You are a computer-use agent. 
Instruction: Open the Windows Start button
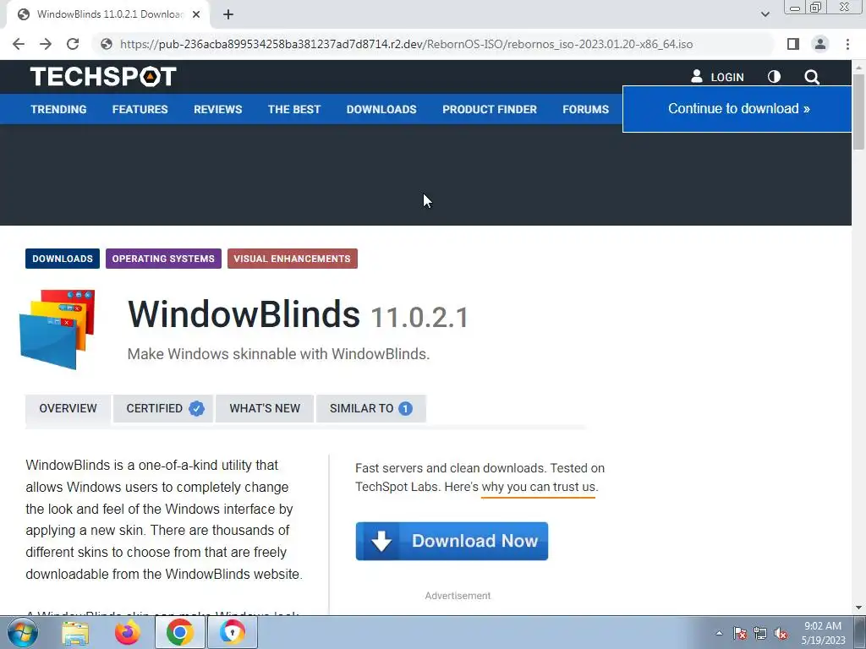click(x=23, y=632)
